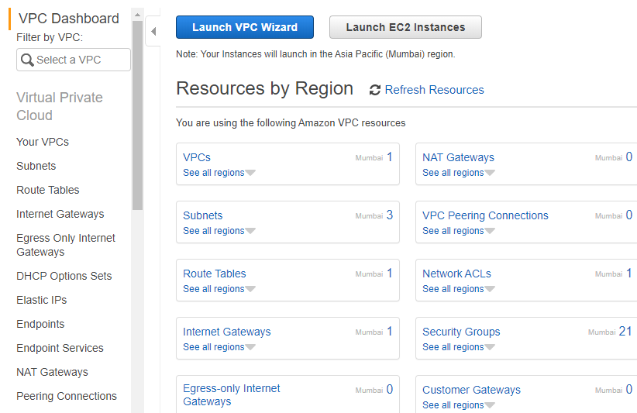The height and width of the screenshot is (413, 637).
Task: Open Internet Gateways in the sidebar
Action: tap(60, 214)
